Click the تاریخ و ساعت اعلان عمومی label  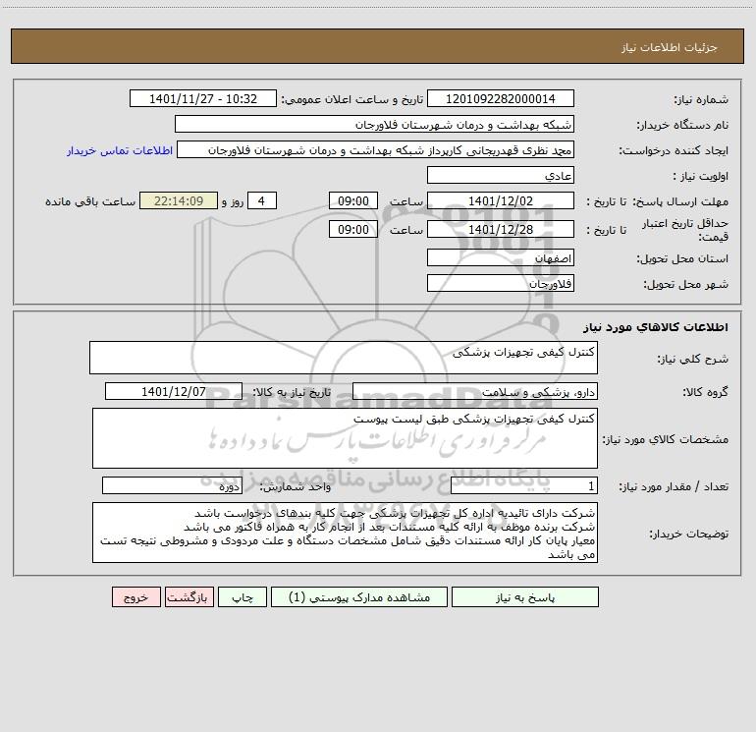352,100
